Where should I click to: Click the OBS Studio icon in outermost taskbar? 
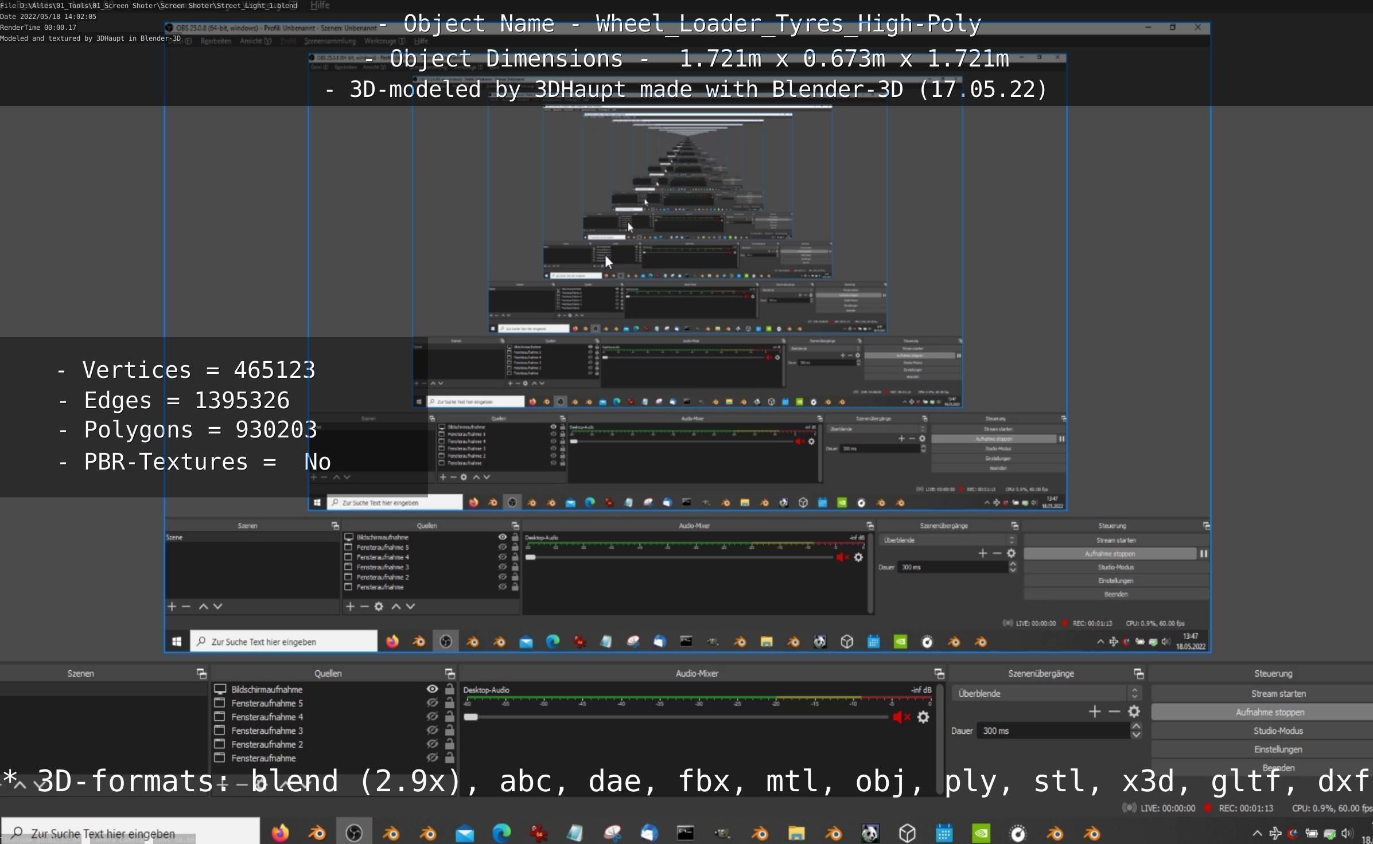point(354,833)
